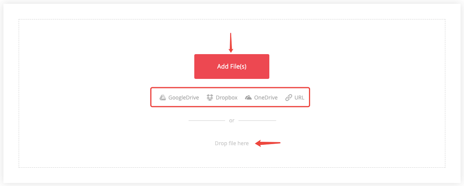The width and height of the screenshot is (464, 186).
Task: Pick the OneDrive text label
Action: click(266, 98)
